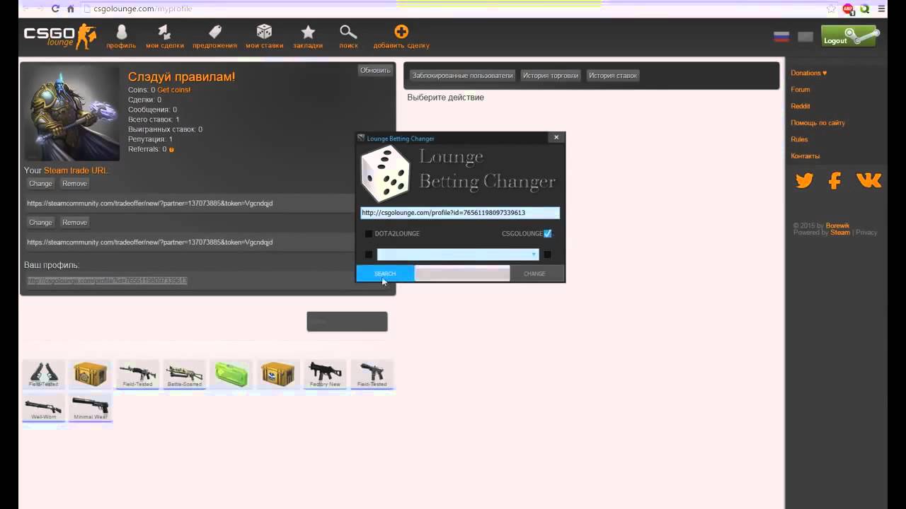
Task: Click the first Remove trade URL button
Action: tap(74, 184)
